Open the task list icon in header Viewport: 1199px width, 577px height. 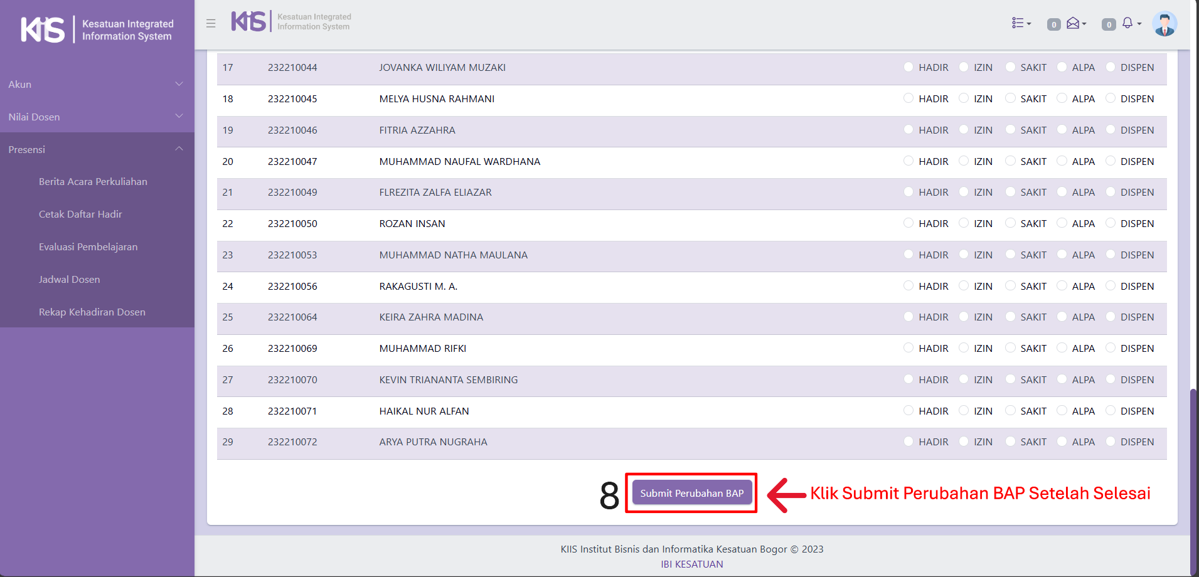pos(1020,23)
